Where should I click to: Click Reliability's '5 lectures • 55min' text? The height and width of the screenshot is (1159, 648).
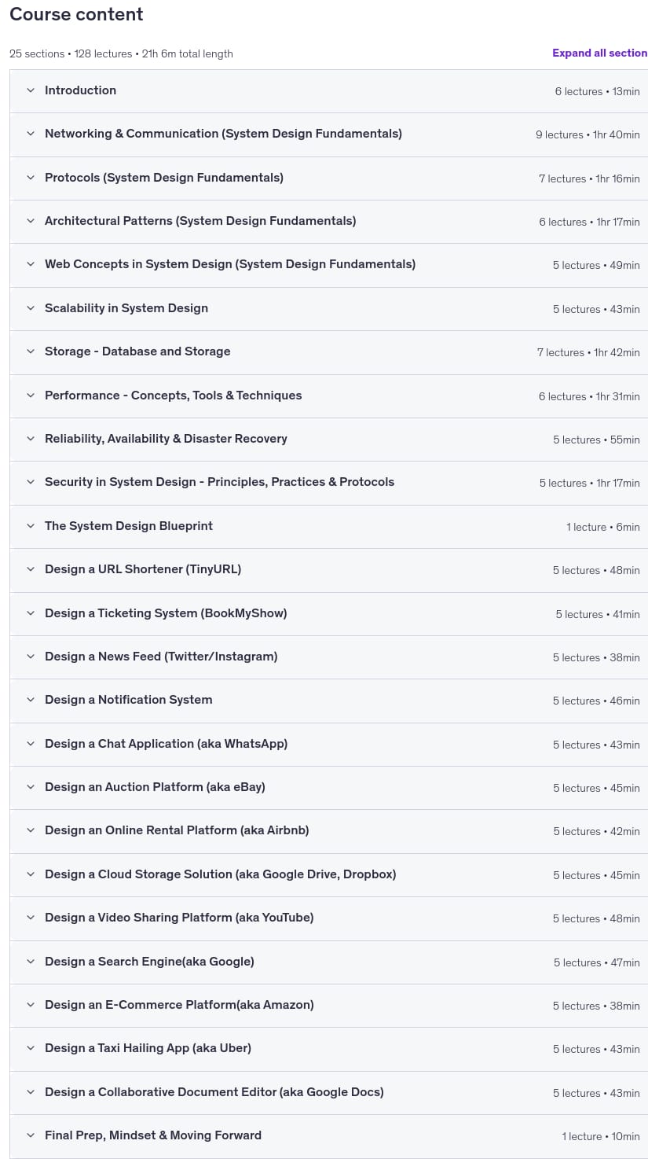point(596,440)
